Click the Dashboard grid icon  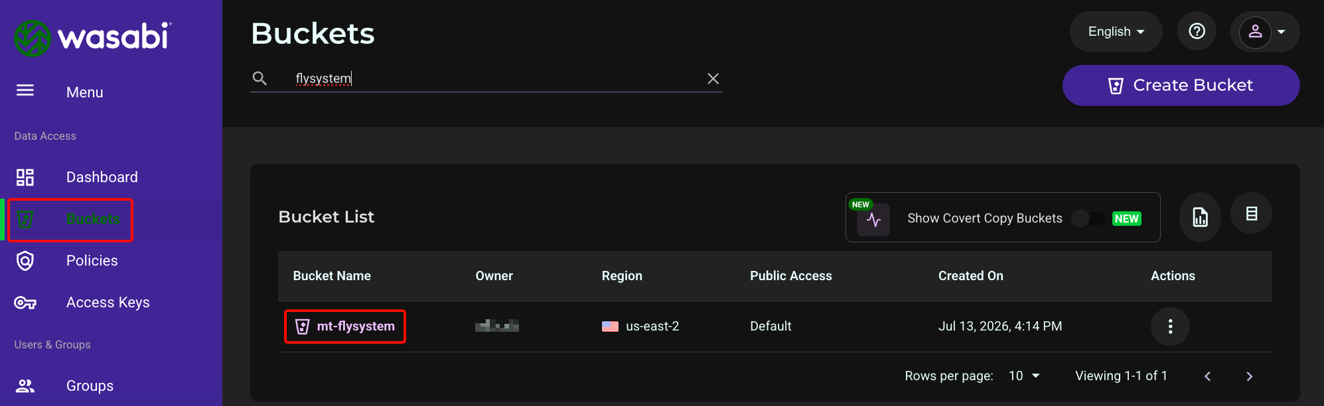click(25, 177)
